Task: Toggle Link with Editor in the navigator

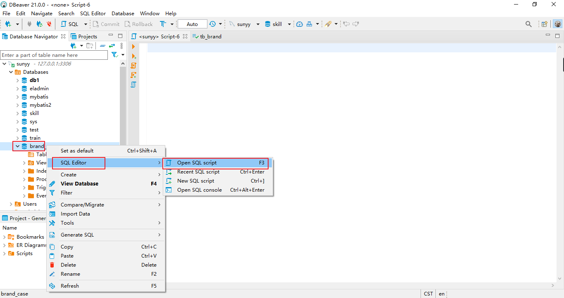Action: pyautogui.click(x=112, y=46)
